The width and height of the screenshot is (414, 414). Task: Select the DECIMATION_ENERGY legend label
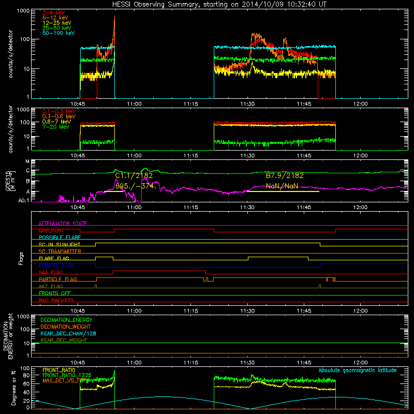66,320
